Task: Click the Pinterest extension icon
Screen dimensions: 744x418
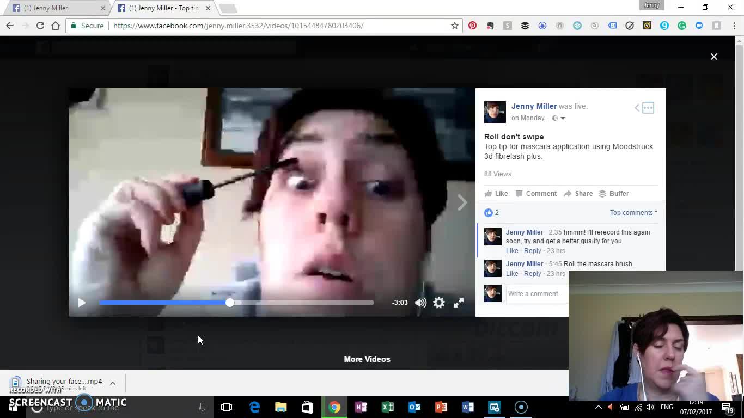Action: coord(472,26)
